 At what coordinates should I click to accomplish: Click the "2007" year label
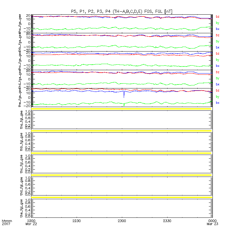coord(6,224)
